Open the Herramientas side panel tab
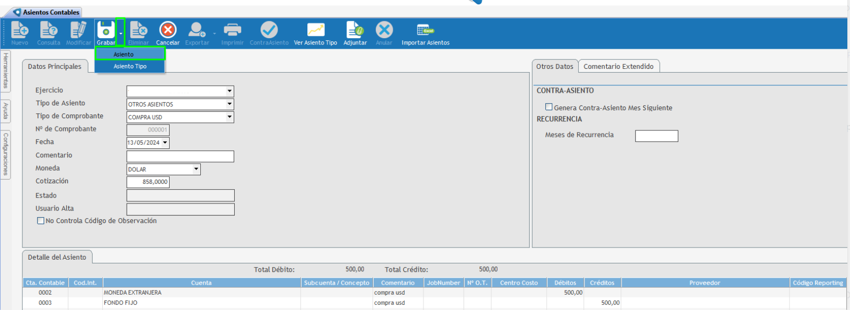The image size is (850, 310). click(5, 71)
